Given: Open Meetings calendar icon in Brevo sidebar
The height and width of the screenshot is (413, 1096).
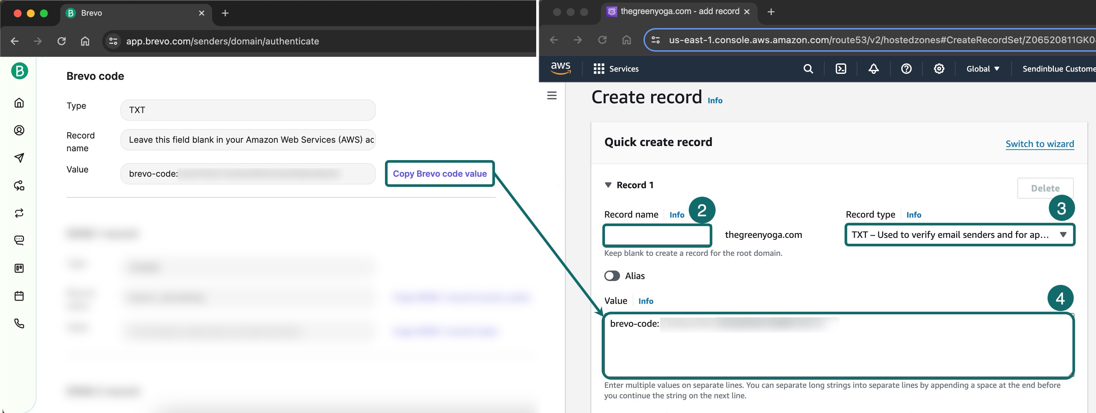Looking at the screenshot, I should (19, 296).
